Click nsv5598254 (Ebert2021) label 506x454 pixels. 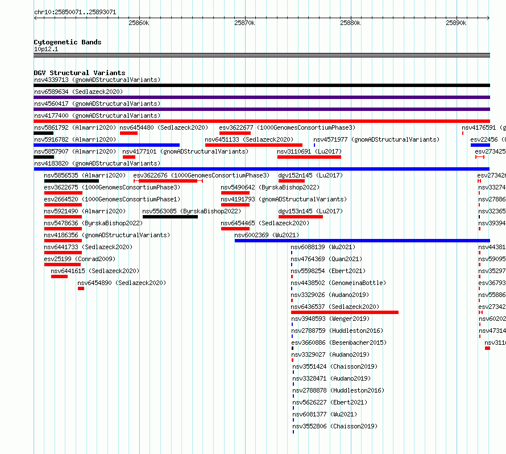click(328, 271)
